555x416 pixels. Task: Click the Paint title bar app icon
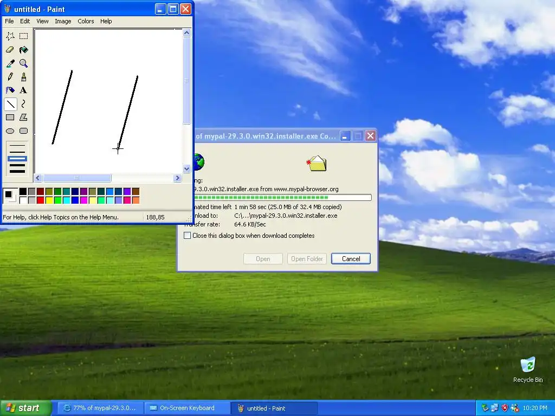(x=8, y=9)
